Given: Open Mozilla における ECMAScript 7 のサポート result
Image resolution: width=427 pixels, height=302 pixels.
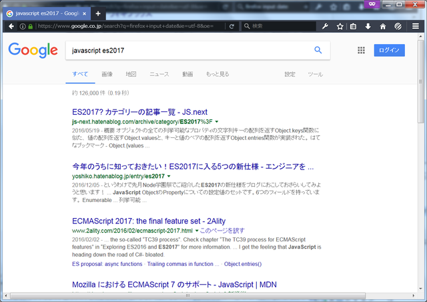Looking at the screenshot, I should (x=174, y=285).
